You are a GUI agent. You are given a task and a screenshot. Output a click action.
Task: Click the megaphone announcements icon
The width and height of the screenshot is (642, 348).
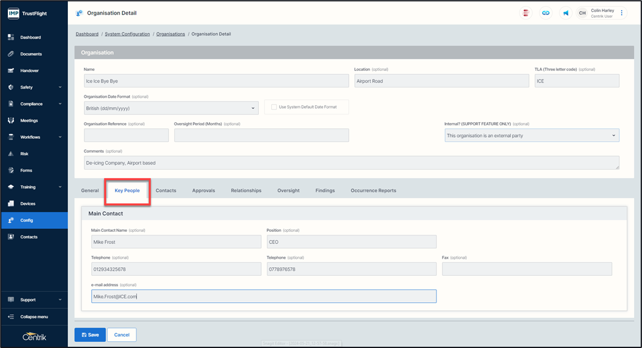click(x=565, y=13)
